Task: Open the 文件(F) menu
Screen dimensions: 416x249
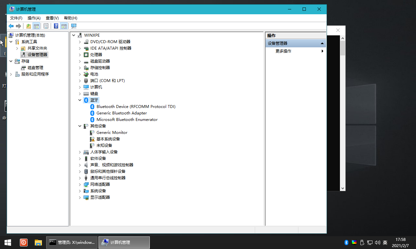Action: click(x=16, y=18)
